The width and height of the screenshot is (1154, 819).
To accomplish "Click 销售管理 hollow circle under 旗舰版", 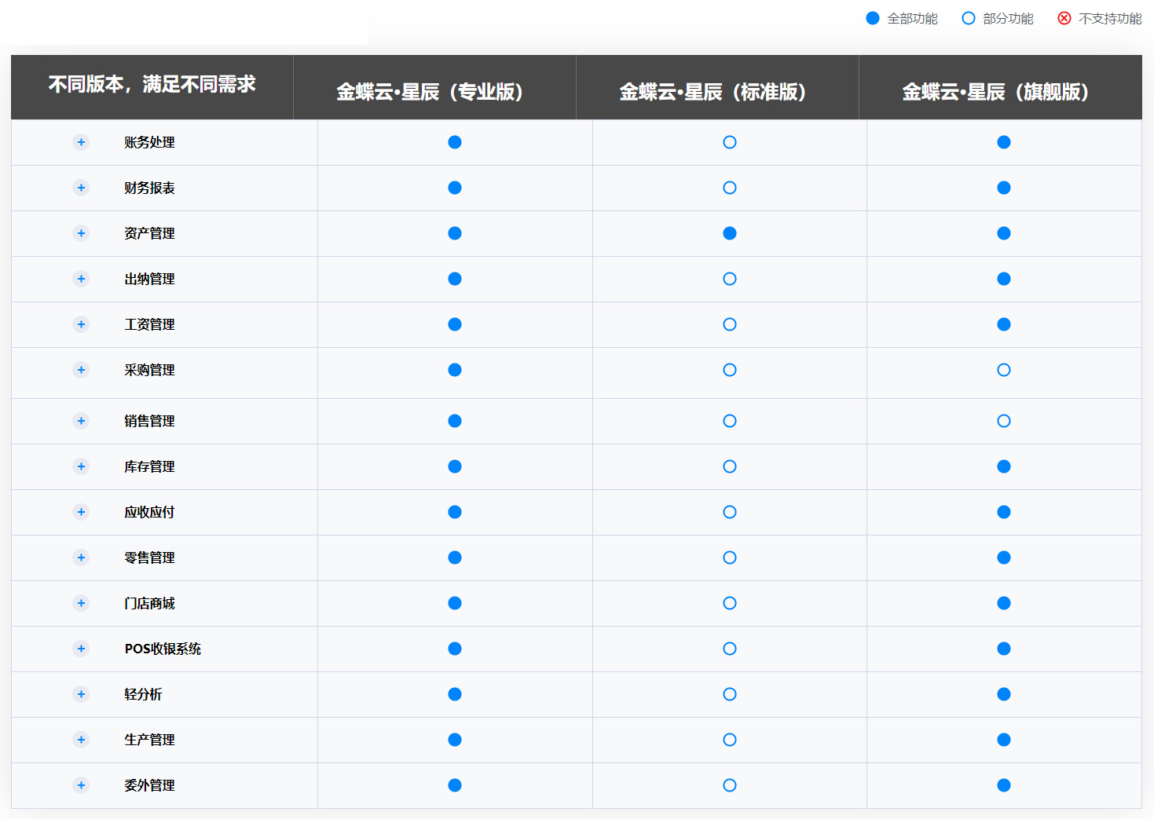I will pos(1004,421).
